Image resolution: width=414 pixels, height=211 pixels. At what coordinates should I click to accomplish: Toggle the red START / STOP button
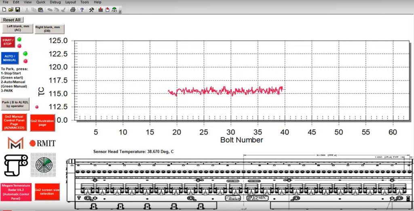(8, 42)
